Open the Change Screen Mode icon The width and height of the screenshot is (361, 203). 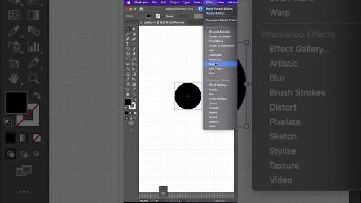coord(131,123)
